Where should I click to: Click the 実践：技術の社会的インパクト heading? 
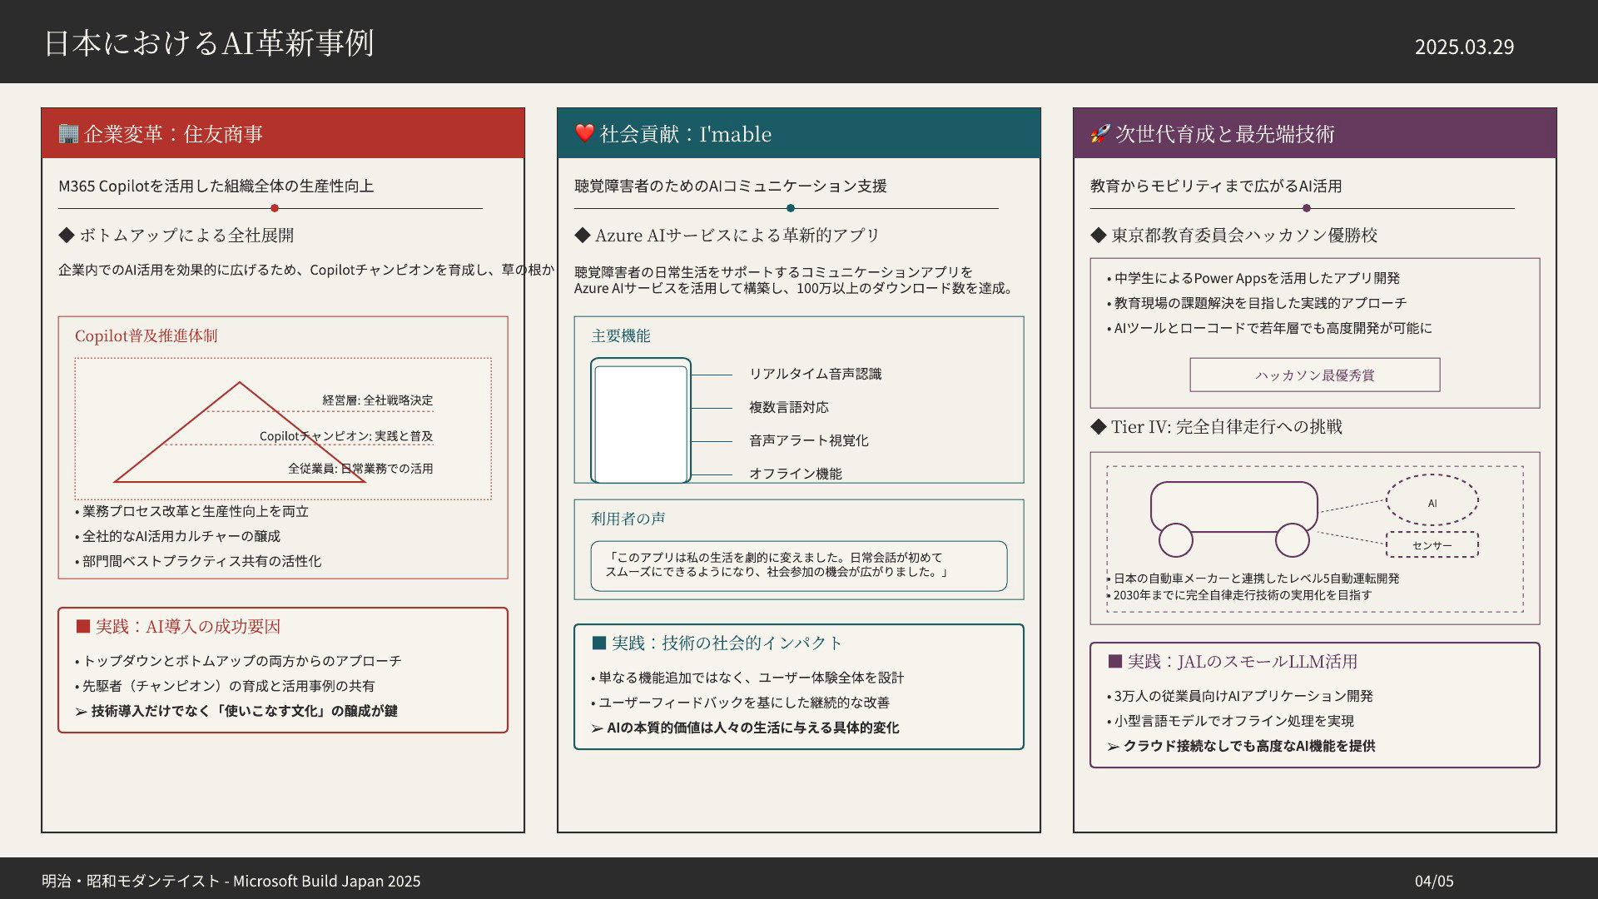coord(717,643)
